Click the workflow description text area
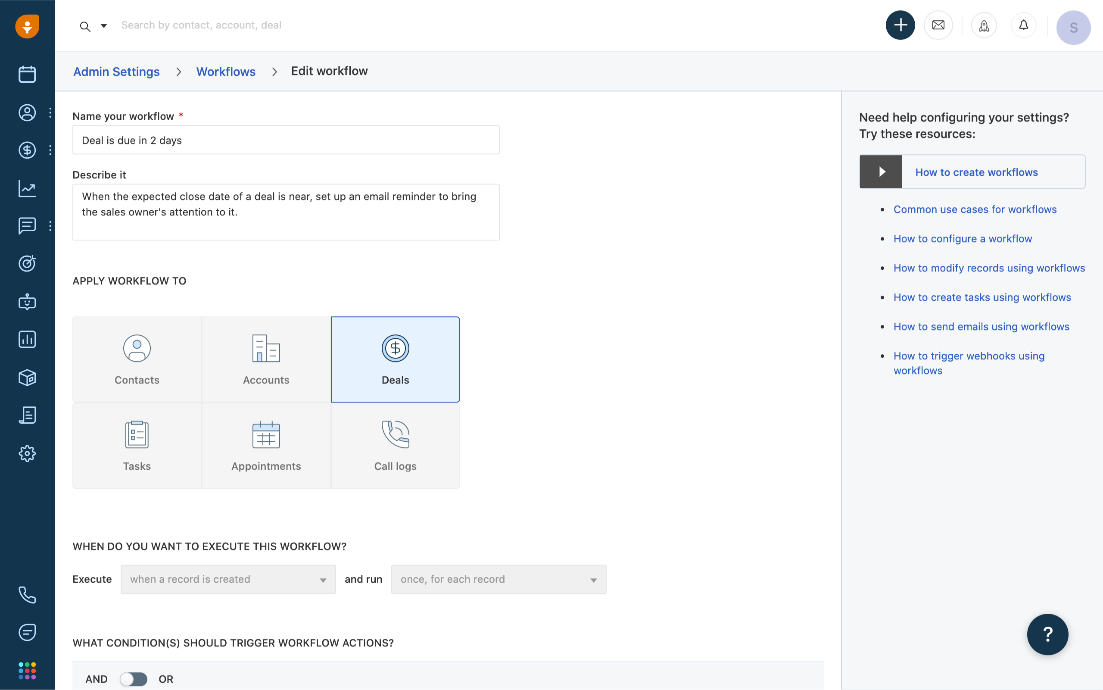This screenshot has width=1103, height=690. pos(286,212)
